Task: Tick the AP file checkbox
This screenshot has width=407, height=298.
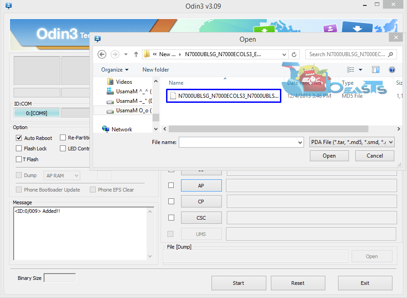Action: coord(171,185)
